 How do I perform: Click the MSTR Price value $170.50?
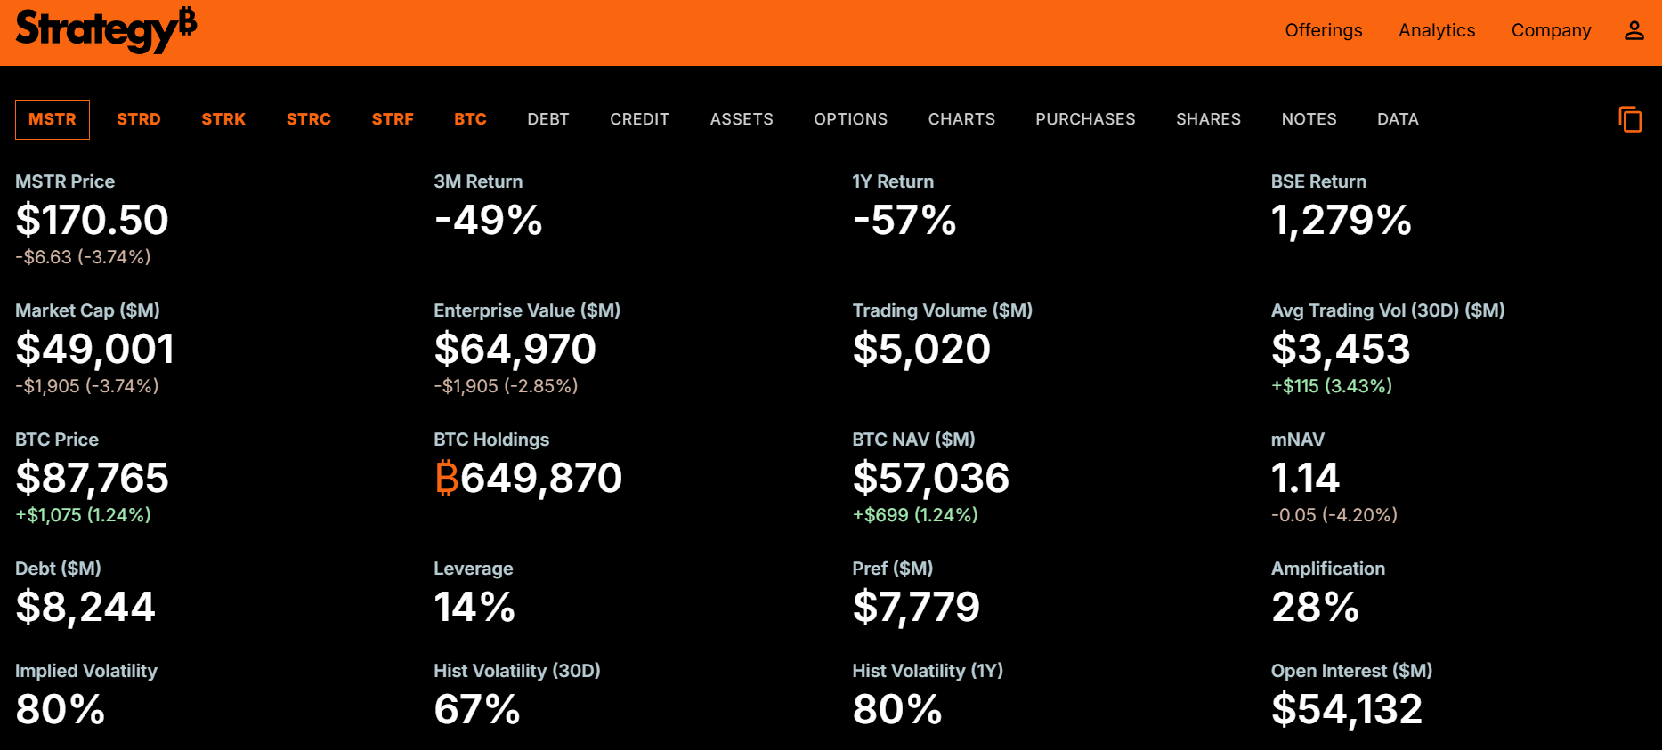tap(93, 220)
